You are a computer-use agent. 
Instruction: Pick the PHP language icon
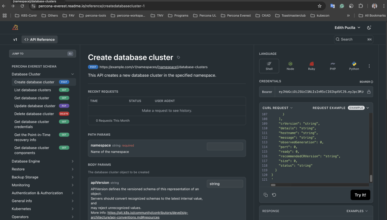pos(333,66)
